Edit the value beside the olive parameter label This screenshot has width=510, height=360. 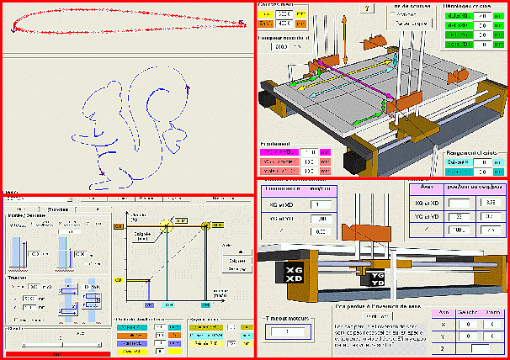231,327
